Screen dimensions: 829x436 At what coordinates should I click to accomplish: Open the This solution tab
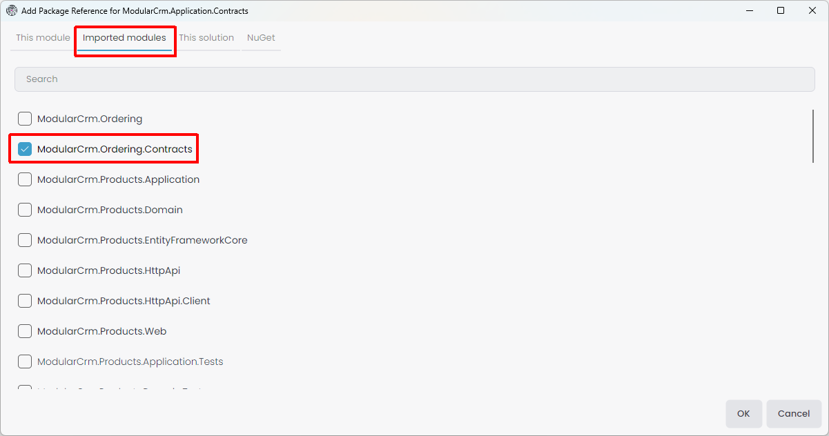pyautogui.click(x=206, y=37)
